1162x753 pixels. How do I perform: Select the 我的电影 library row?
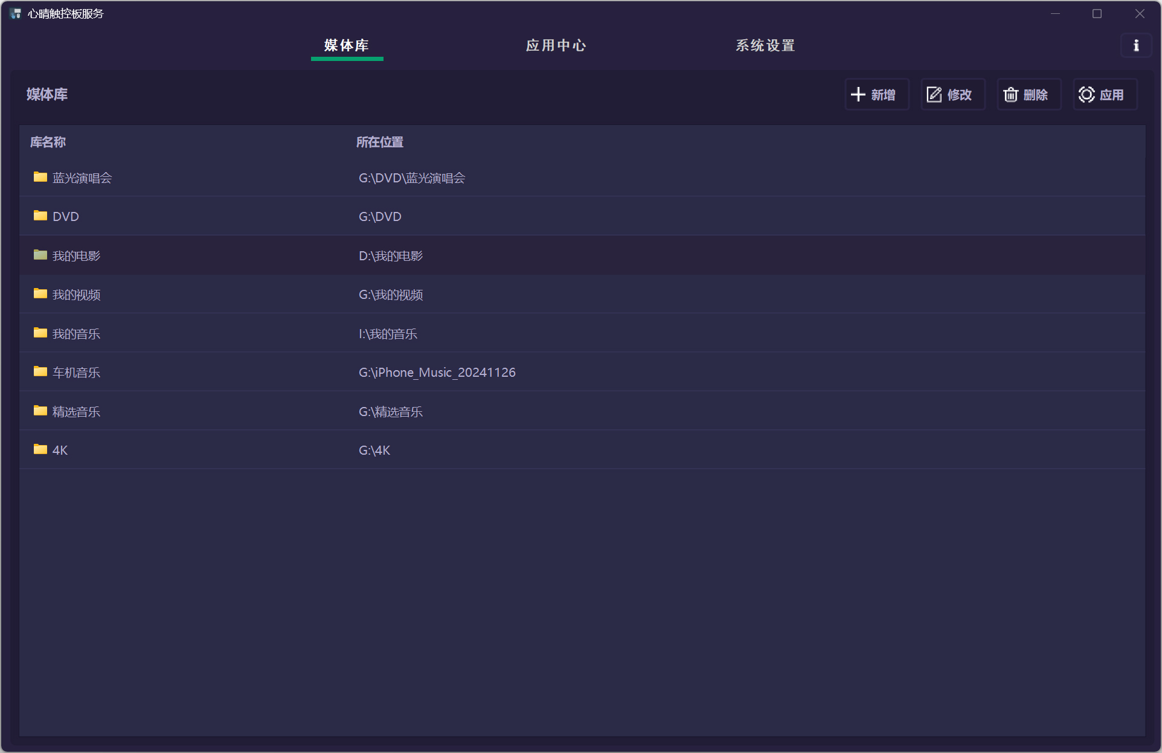tap(76, 256)
